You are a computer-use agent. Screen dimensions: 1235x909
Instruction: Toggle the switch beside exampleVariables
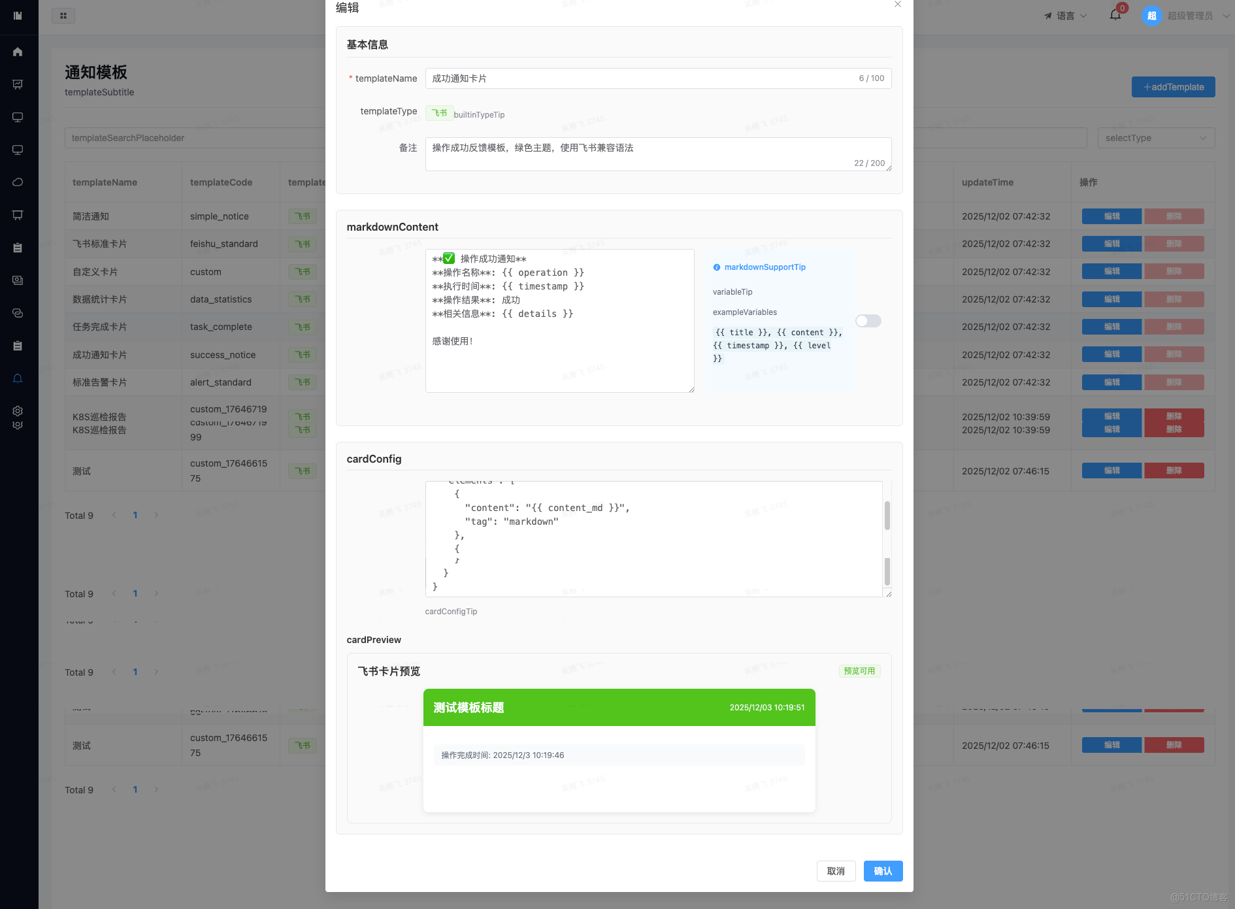point(868,321)
